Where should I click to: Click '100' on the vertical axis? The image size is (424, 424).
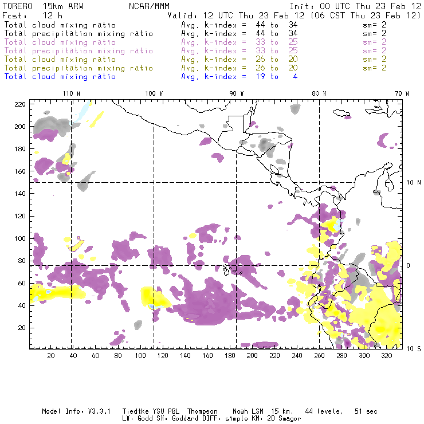pos(20,238)
